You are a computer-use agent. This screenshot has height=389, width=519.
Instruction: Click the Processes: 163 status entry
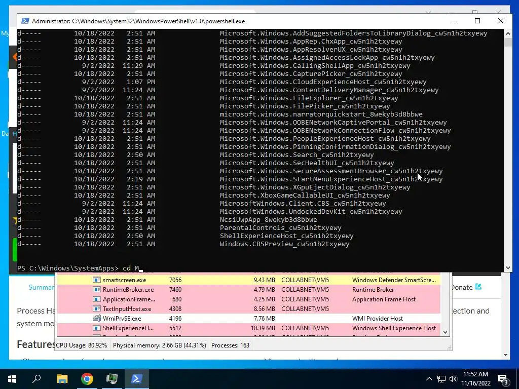(230, 345)
